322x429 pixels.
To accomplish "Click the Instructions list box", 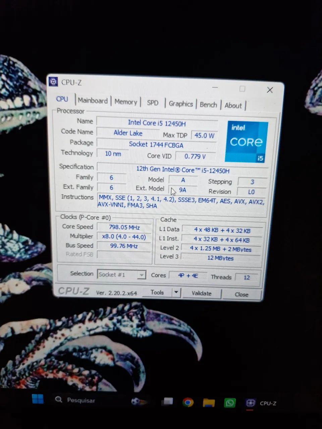I will [x=181, y=202].
